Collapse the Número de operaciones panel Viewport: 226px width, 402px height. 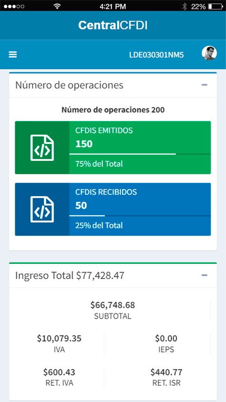pos(204,85)
